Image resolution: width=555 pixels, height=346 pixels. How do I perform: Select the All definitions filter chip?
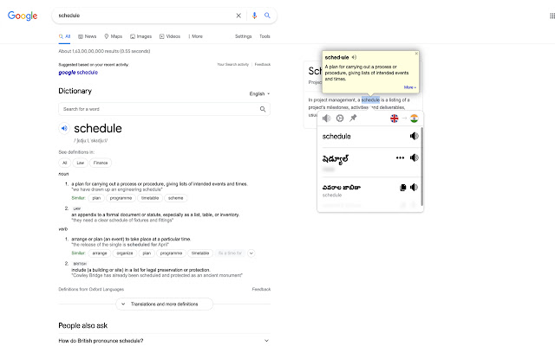click(64, 163)
